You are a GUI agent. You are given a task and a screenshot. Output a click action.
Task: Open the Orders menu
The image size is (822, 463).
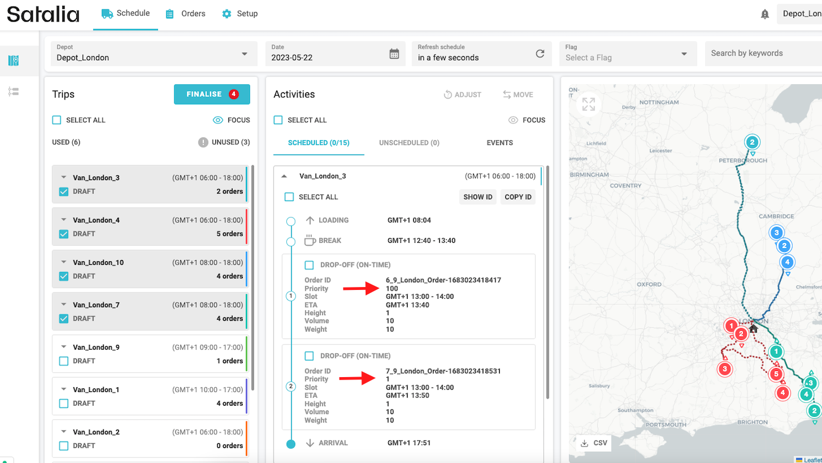tap(186, 14)
